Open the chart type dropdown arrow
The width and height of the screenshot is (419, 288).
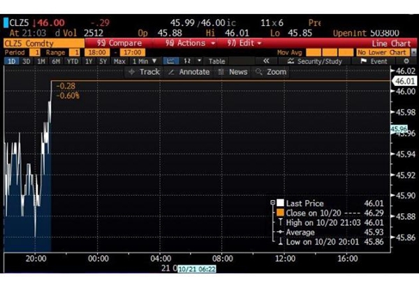[199, 61]
